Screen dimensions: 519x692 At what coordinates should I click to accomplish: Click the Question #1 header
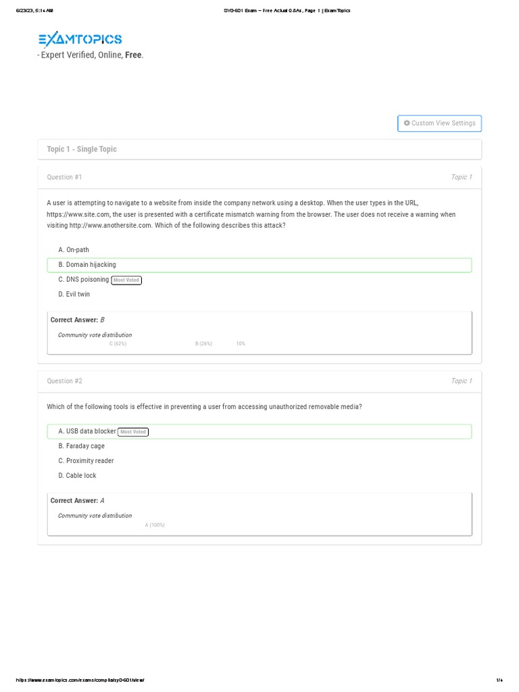pyautogui.click(x=64, y=177)
